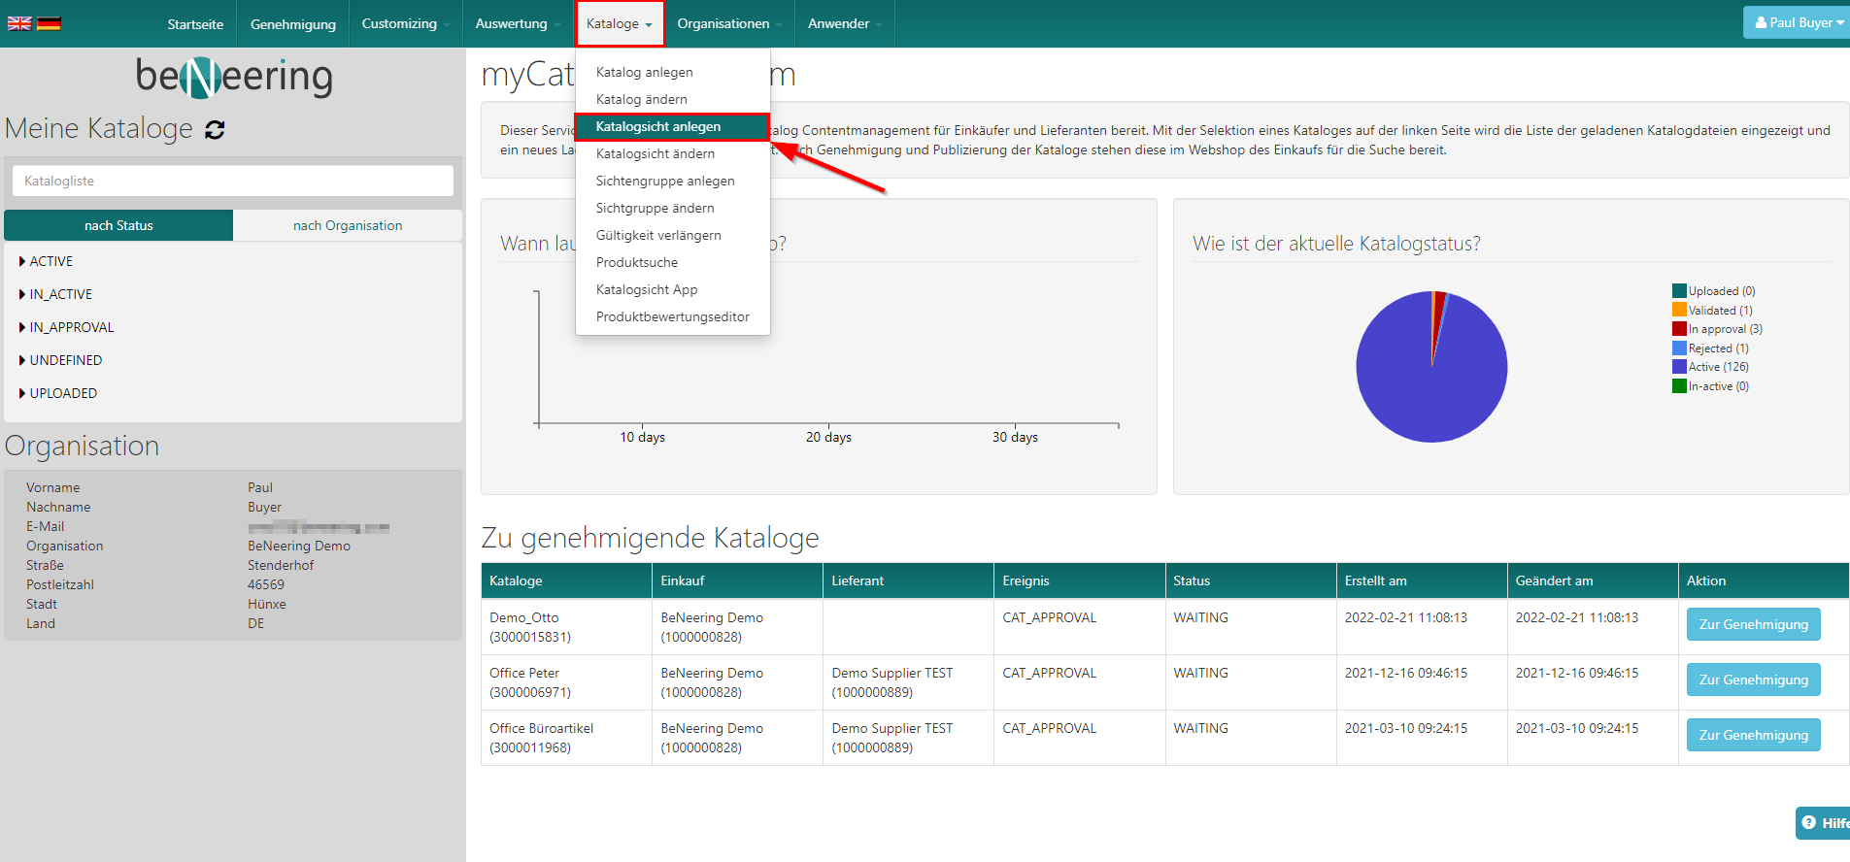The height and width of the screenshot is (862, 1850).
Task: Select Katalogsicht anlegen menu entry
Action: [x=658, y=126]
